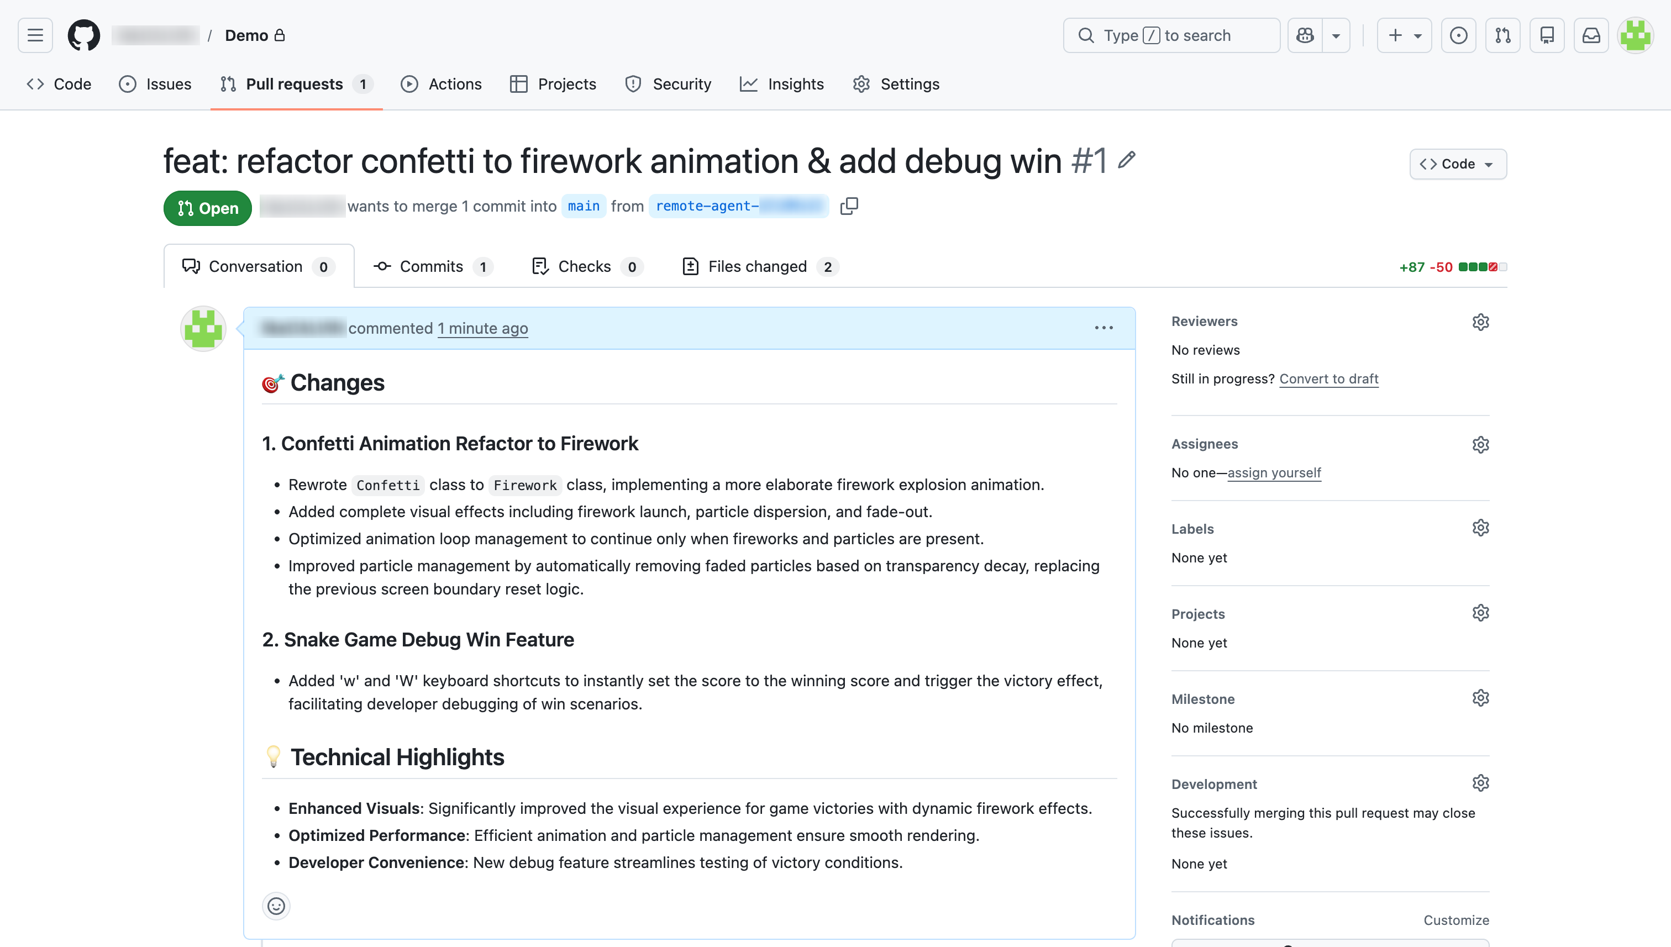
Task: Open the Reviewers gear settings
Action: point(1480,322)
